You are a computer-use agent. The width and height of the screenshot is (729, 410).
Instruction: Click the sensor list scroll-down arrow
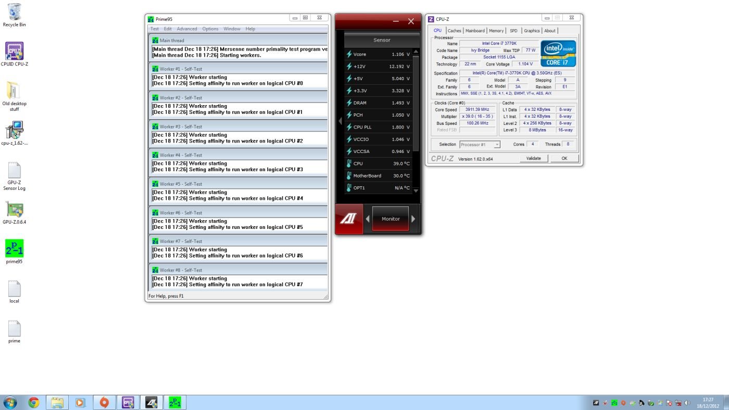coord(416,191)
